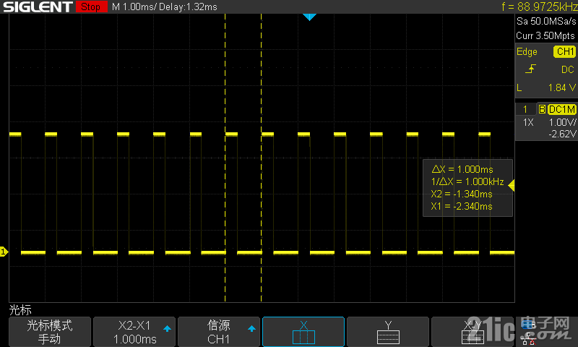The height and width of the screenshot is (347, 578).
Task: Click the -2.62V offset value
Action: click(x=562, y=134)
